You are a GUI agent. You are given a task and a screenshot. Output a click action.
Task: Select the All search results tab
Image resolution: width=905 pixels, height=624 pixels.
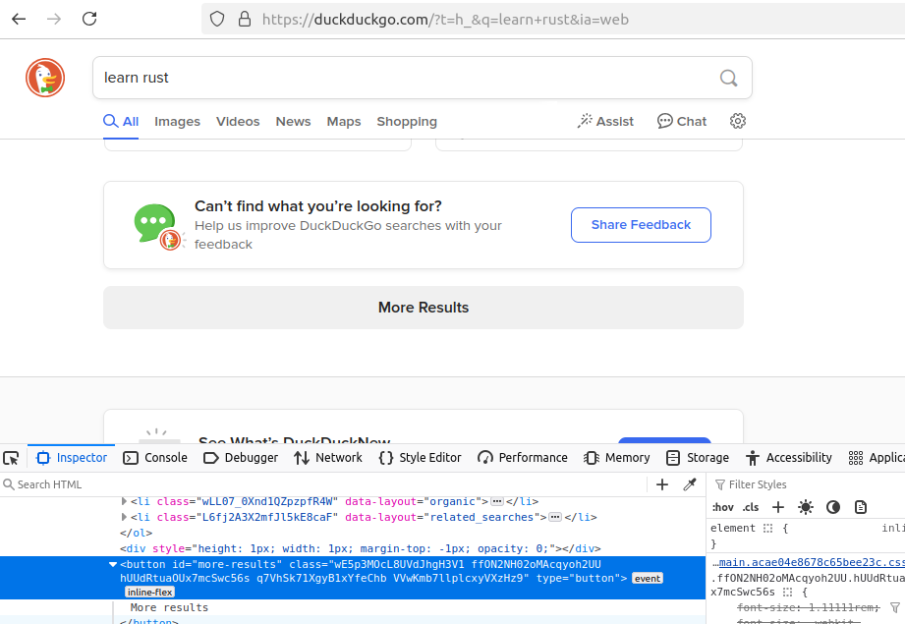pos(121,121)
